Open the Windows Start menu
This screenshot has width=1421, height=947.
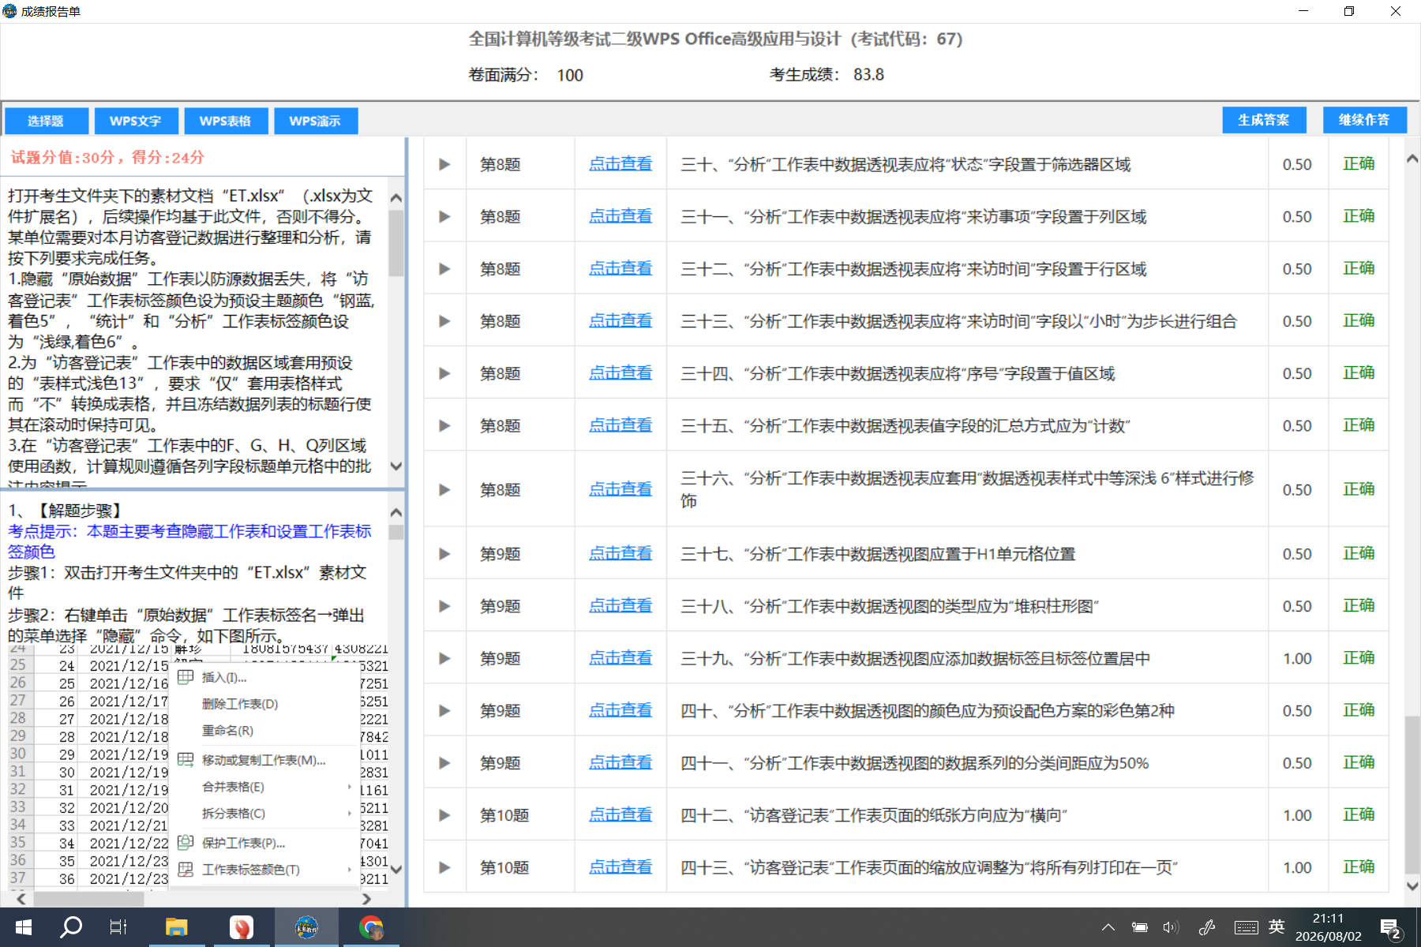(24, 927)
